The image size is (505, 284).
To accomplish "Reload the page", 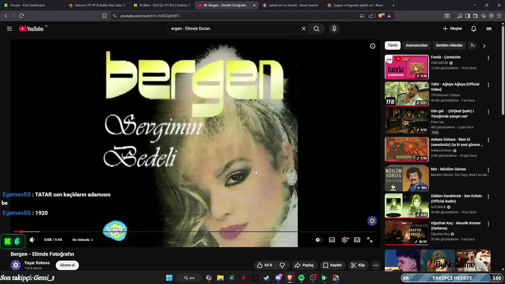I will tap(21, 16).
